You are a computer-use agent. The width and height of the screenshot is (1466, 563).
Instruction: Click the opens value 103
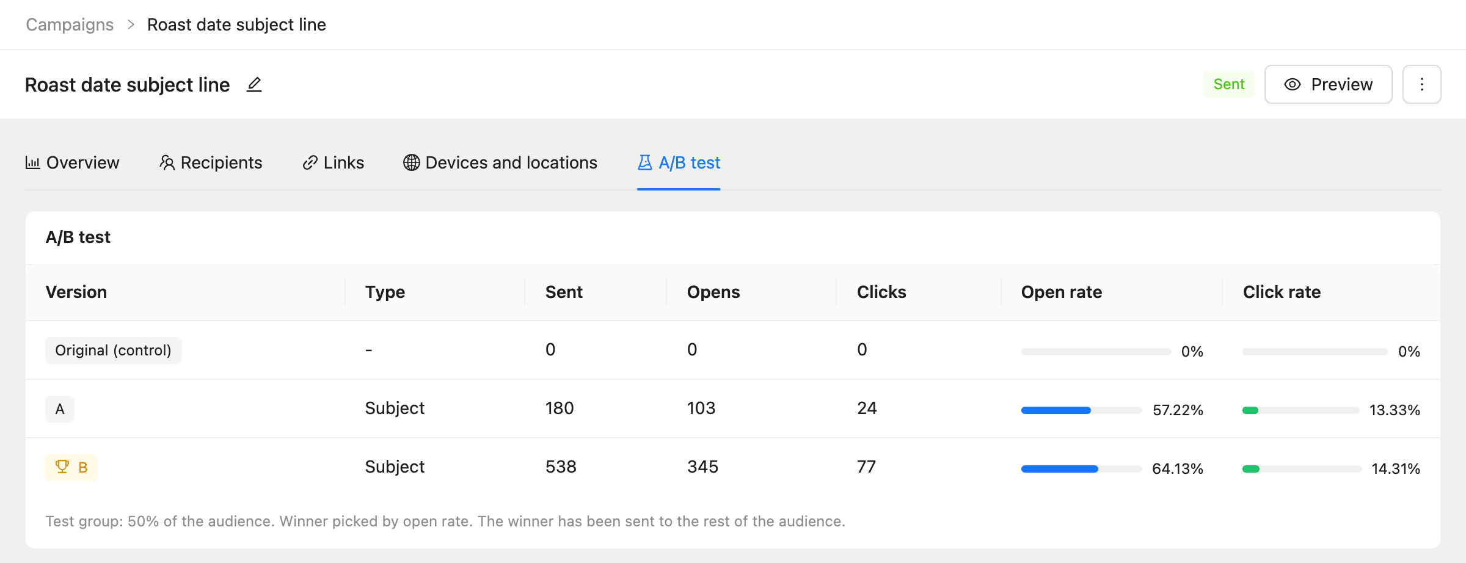[701, 408]
